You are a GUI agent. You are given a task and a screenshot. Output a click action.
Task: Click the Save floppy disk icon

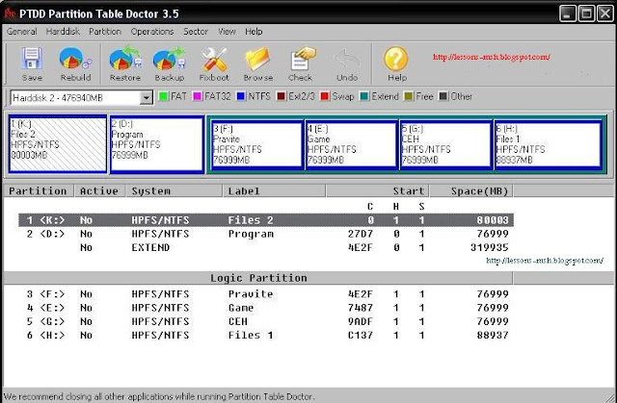[32, 59]
